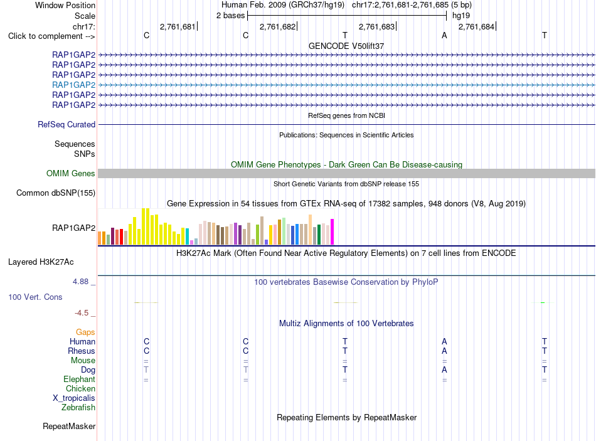Image resolution: width=596 pixels, height=441 pixels.
Task: Click the Elephant species label
Action: 80,379
